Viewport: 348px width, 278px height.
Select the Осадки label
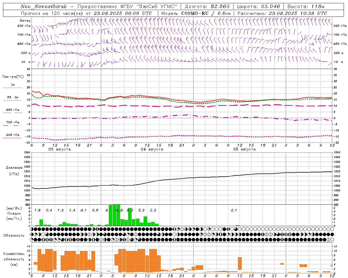coord(14,213)
